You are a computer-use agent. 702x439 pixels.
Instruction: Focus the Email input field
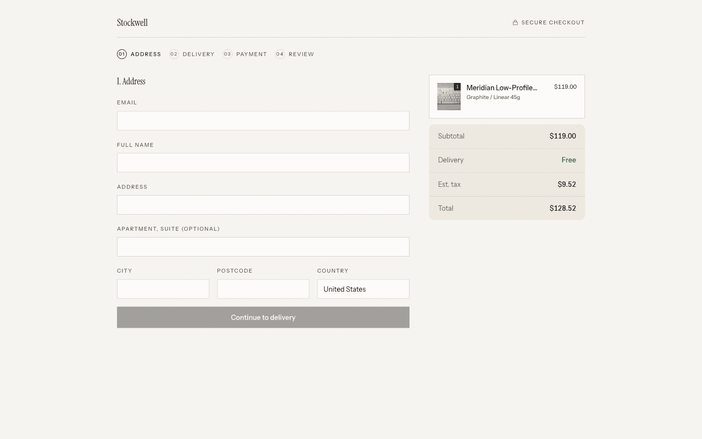[263, 120]
